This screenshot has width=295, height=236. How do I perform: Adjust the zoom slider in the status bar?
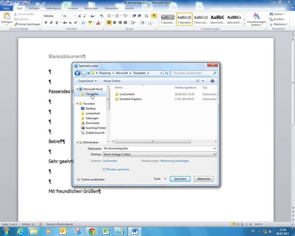[280, 224]
